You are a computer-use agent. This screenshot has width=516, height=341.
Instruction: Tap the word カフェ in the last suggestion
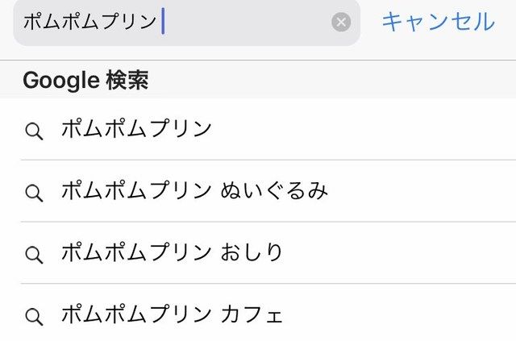(252, 314)
